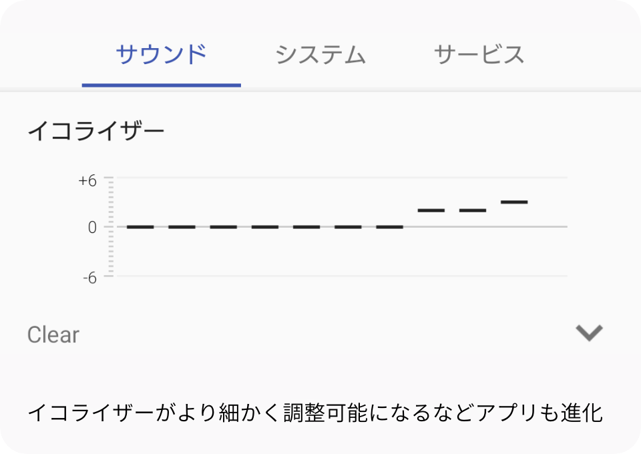The width and height of the screenshot is (641, 454).
Task: Tap the fourth equalizer band marker
Action: 265,227
